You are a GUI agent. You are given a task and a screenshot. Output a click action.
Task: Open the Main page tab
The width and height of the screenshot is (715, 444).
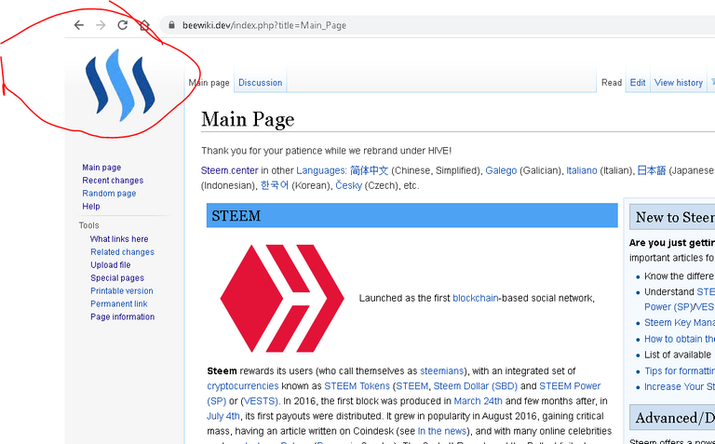(209, 83)
